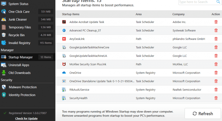
Task: Go to Recycle Bin section
Action: [x=16, y=35]
